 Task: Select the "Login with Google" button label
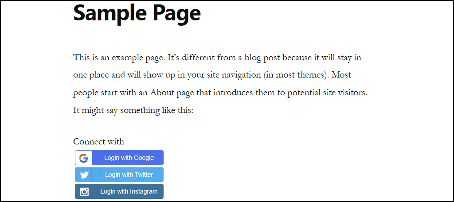coord(129,158)
